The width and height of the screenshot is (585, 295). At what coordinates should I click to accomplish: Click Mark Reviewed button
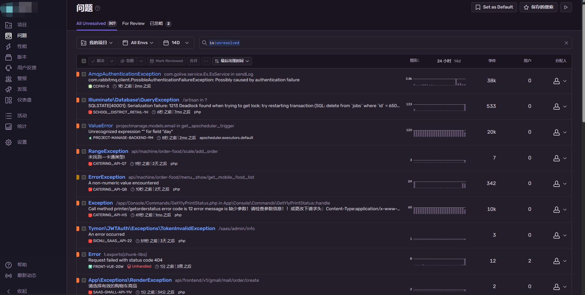pos(166,61)
